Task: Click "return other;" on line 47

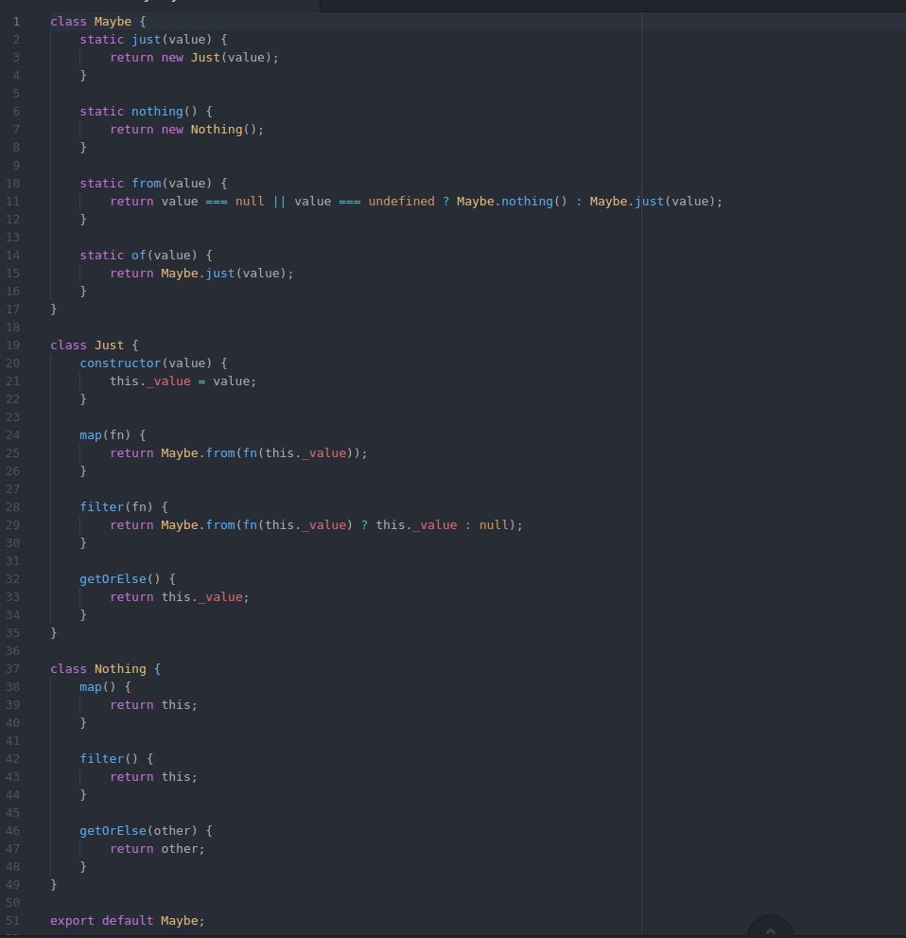Action: point(157,848)
